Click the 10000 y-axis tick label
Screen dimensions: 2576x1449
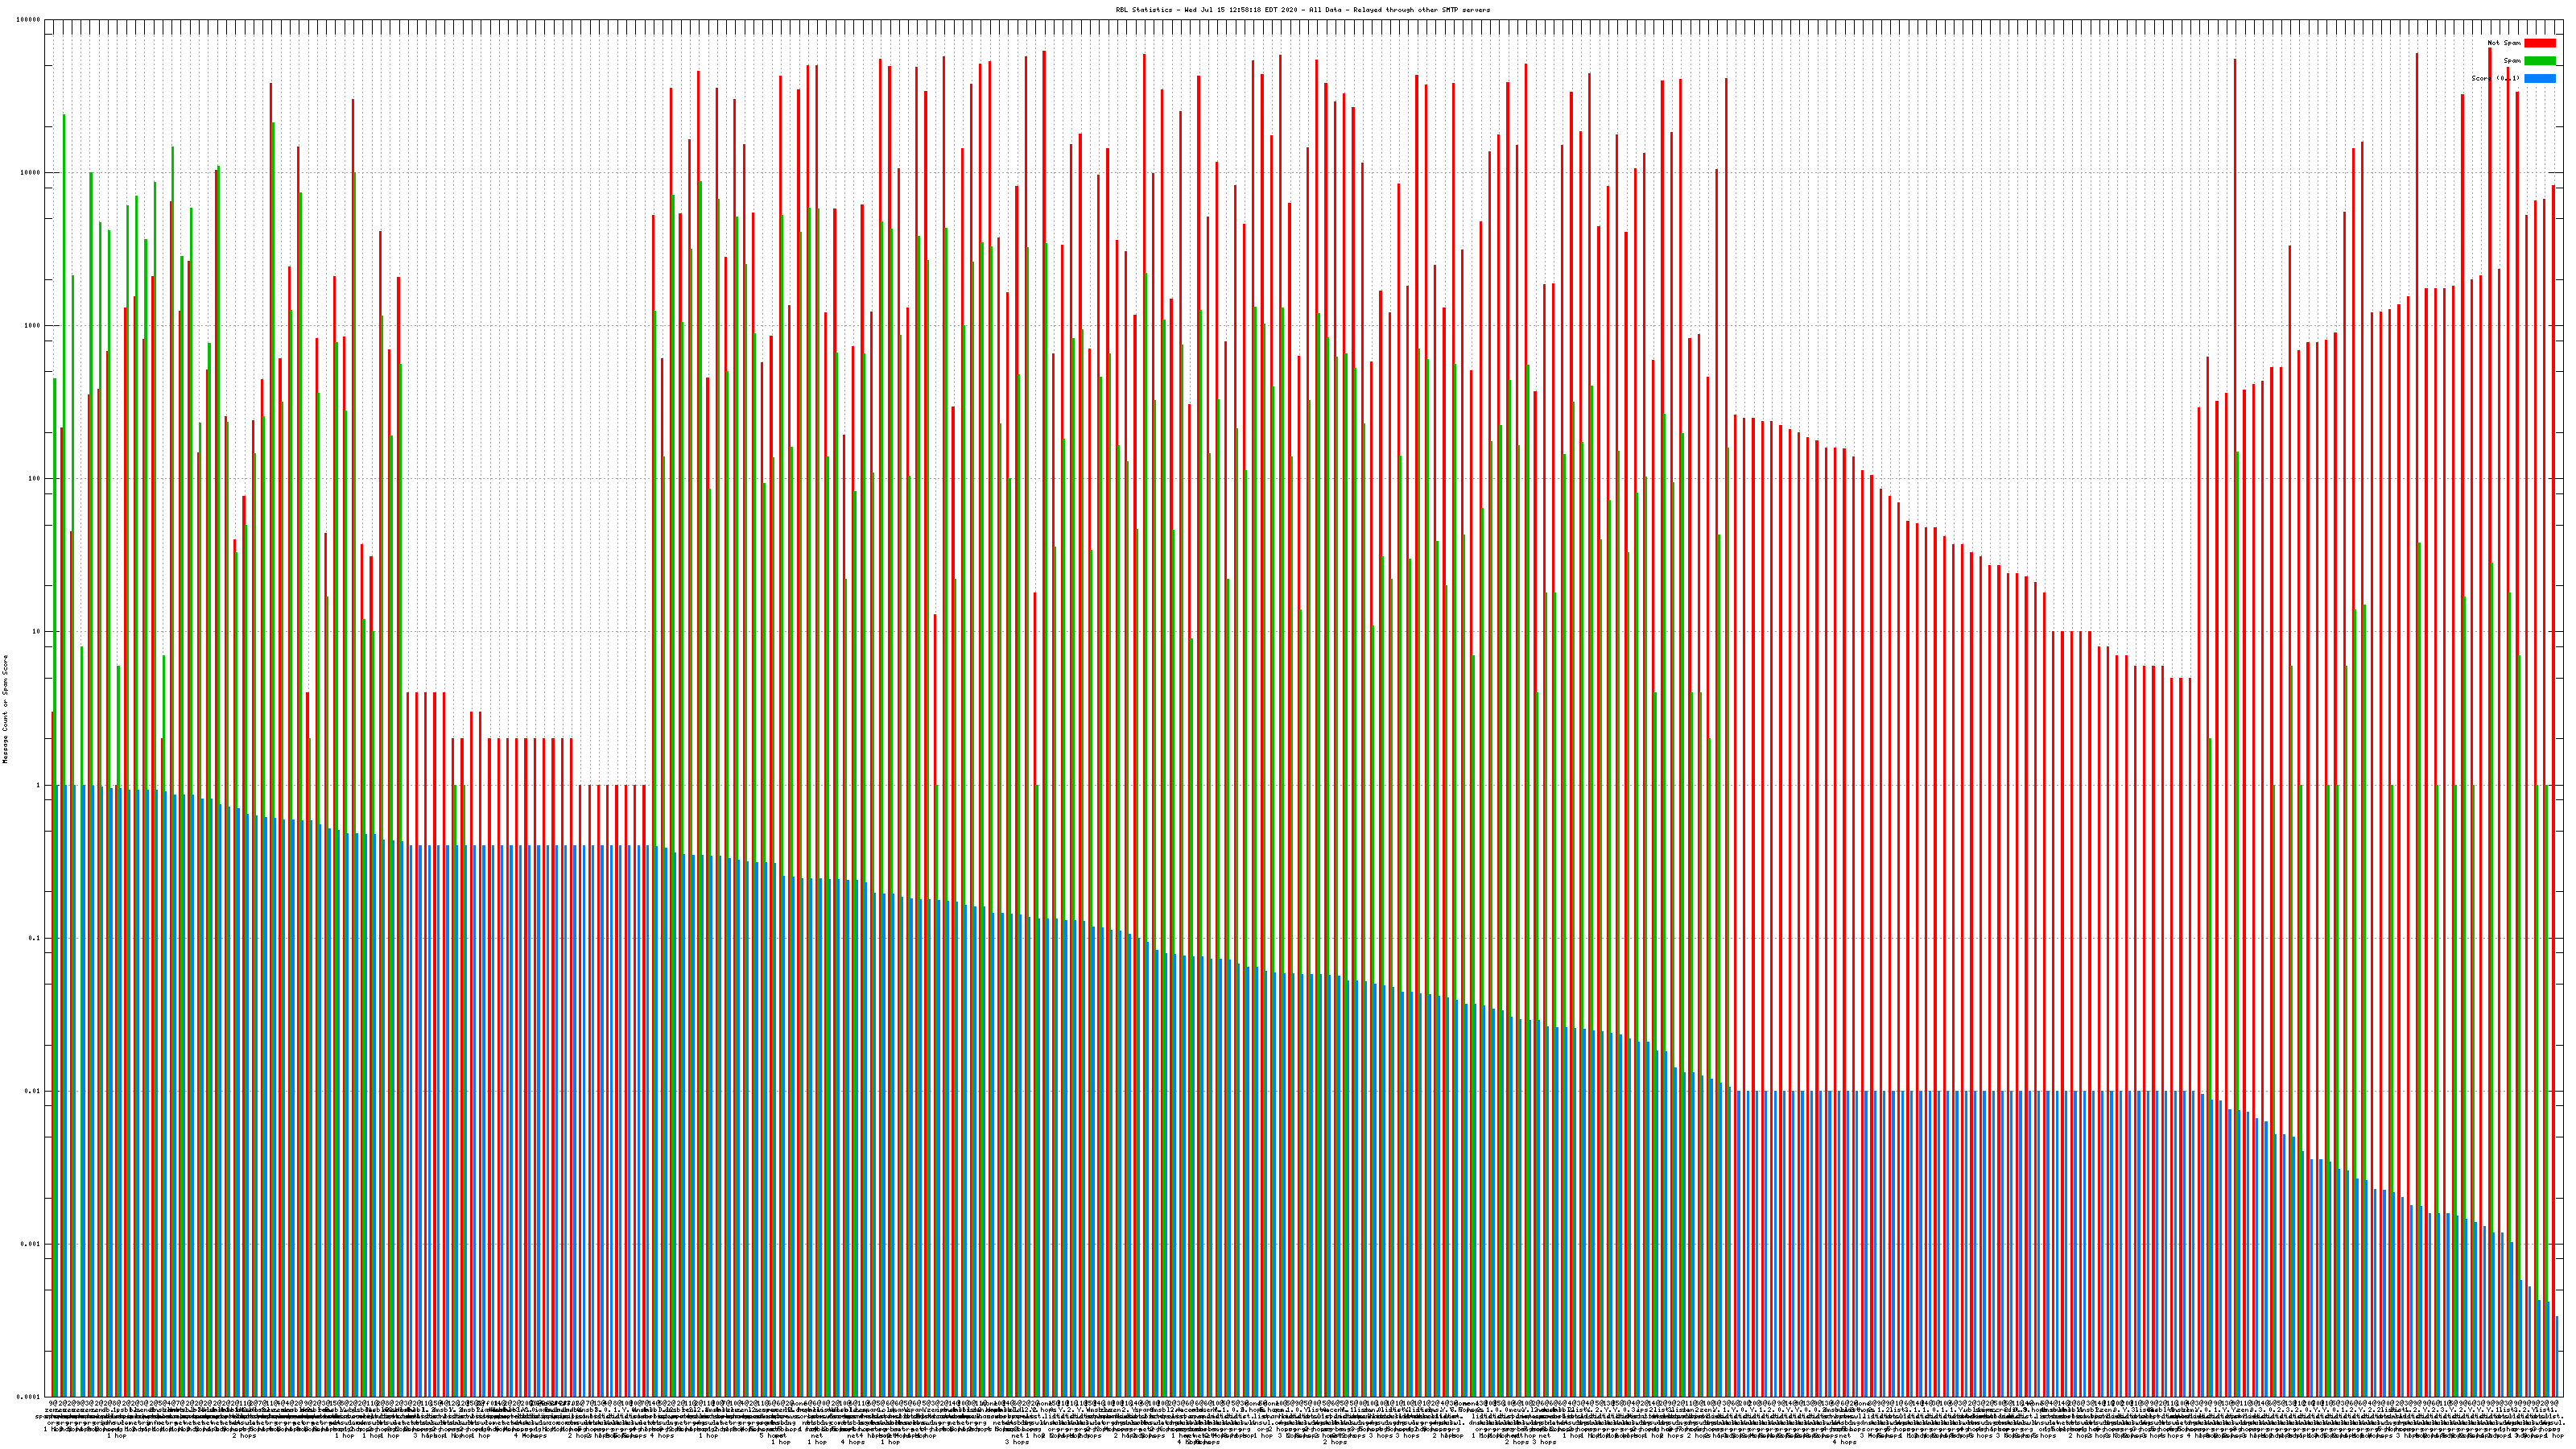coord(30,173)
